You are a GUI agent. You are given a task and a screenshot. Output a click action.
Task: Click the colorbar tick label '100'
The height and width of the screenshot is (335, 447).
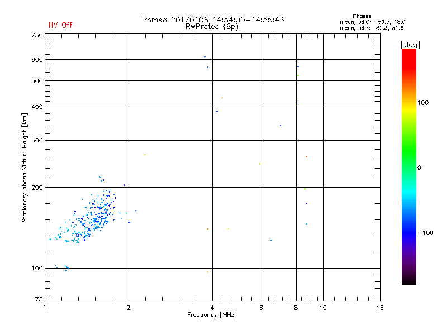point(423,103)
